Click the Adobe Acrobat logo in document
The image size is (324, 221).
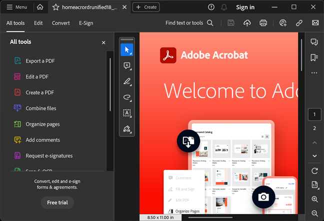(x=168, y=55)
